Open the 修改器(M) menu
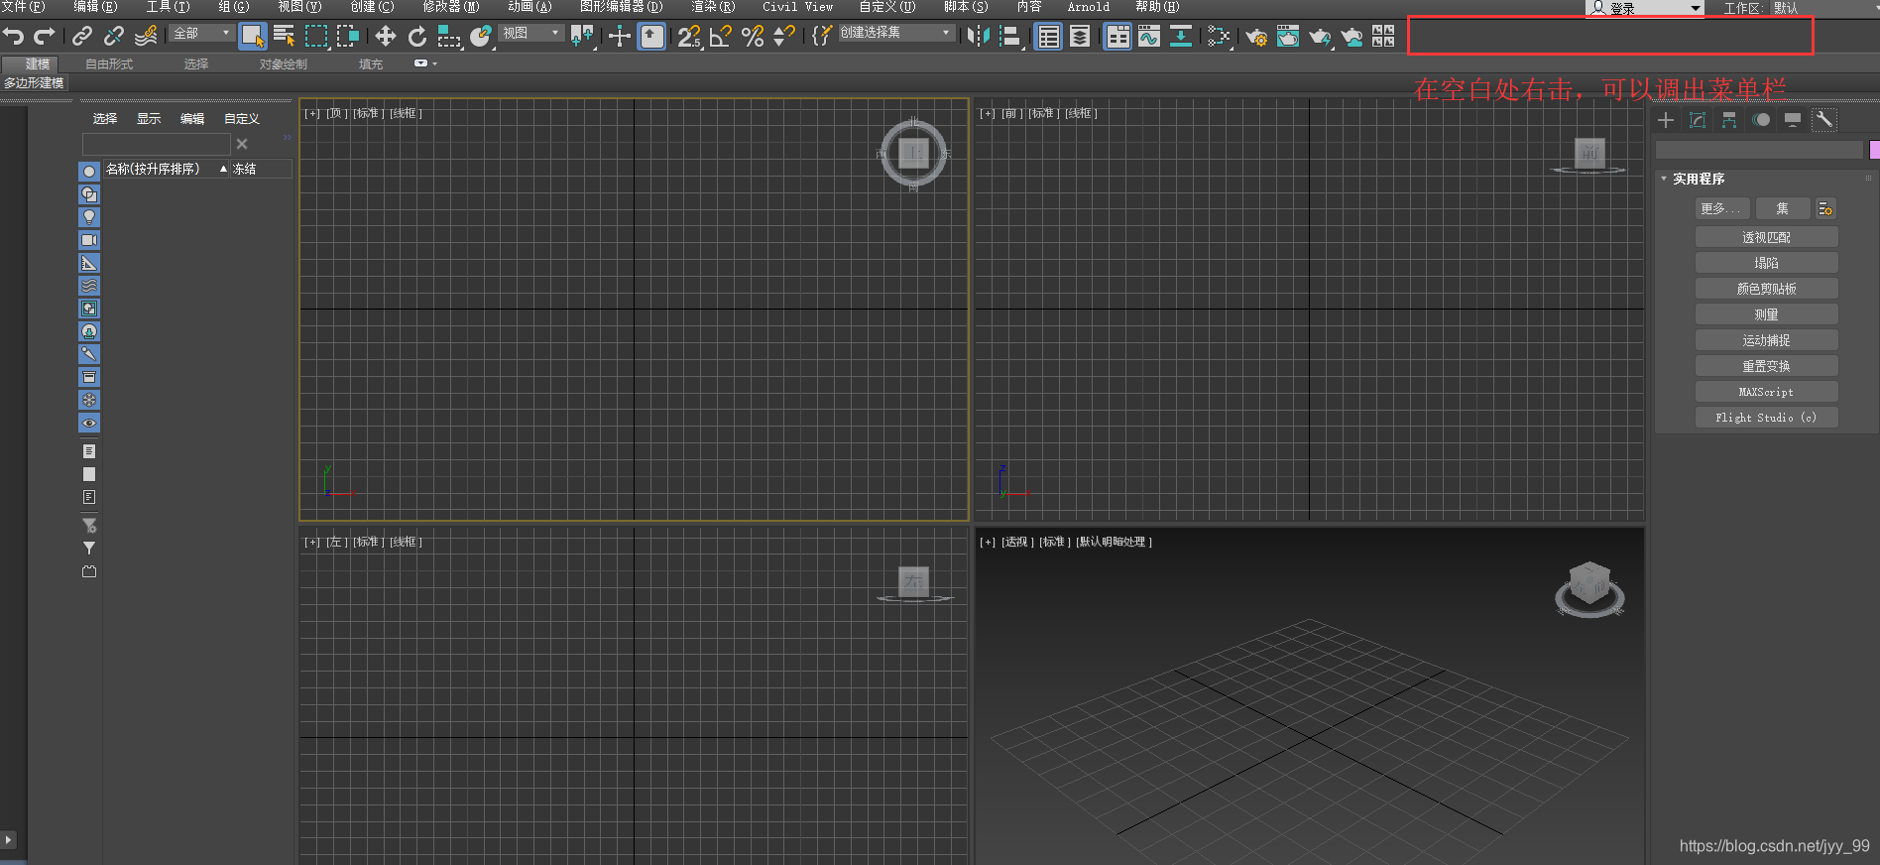 [451, 7]
